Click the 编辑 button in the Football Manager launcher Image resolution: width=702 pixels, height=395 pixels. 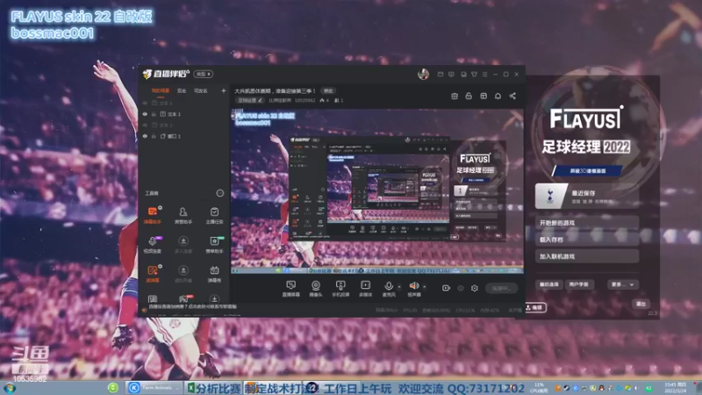pyautogui.click(x=535, y=308)
